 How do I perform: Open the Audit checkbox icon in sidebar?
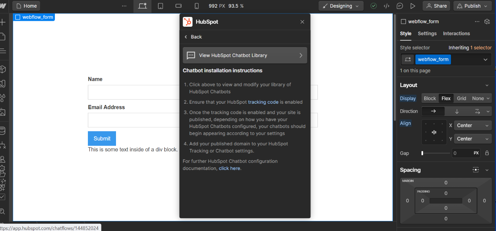pos(2,197)
